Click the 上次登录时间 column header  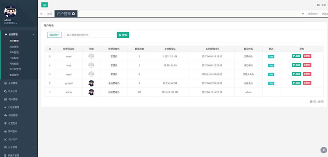coord(212,49)
